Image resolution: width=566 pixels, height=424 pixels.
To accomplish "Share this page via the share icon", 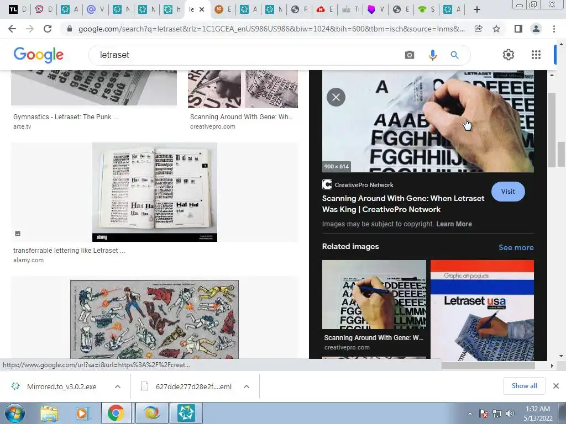I will tap(478, 29).
